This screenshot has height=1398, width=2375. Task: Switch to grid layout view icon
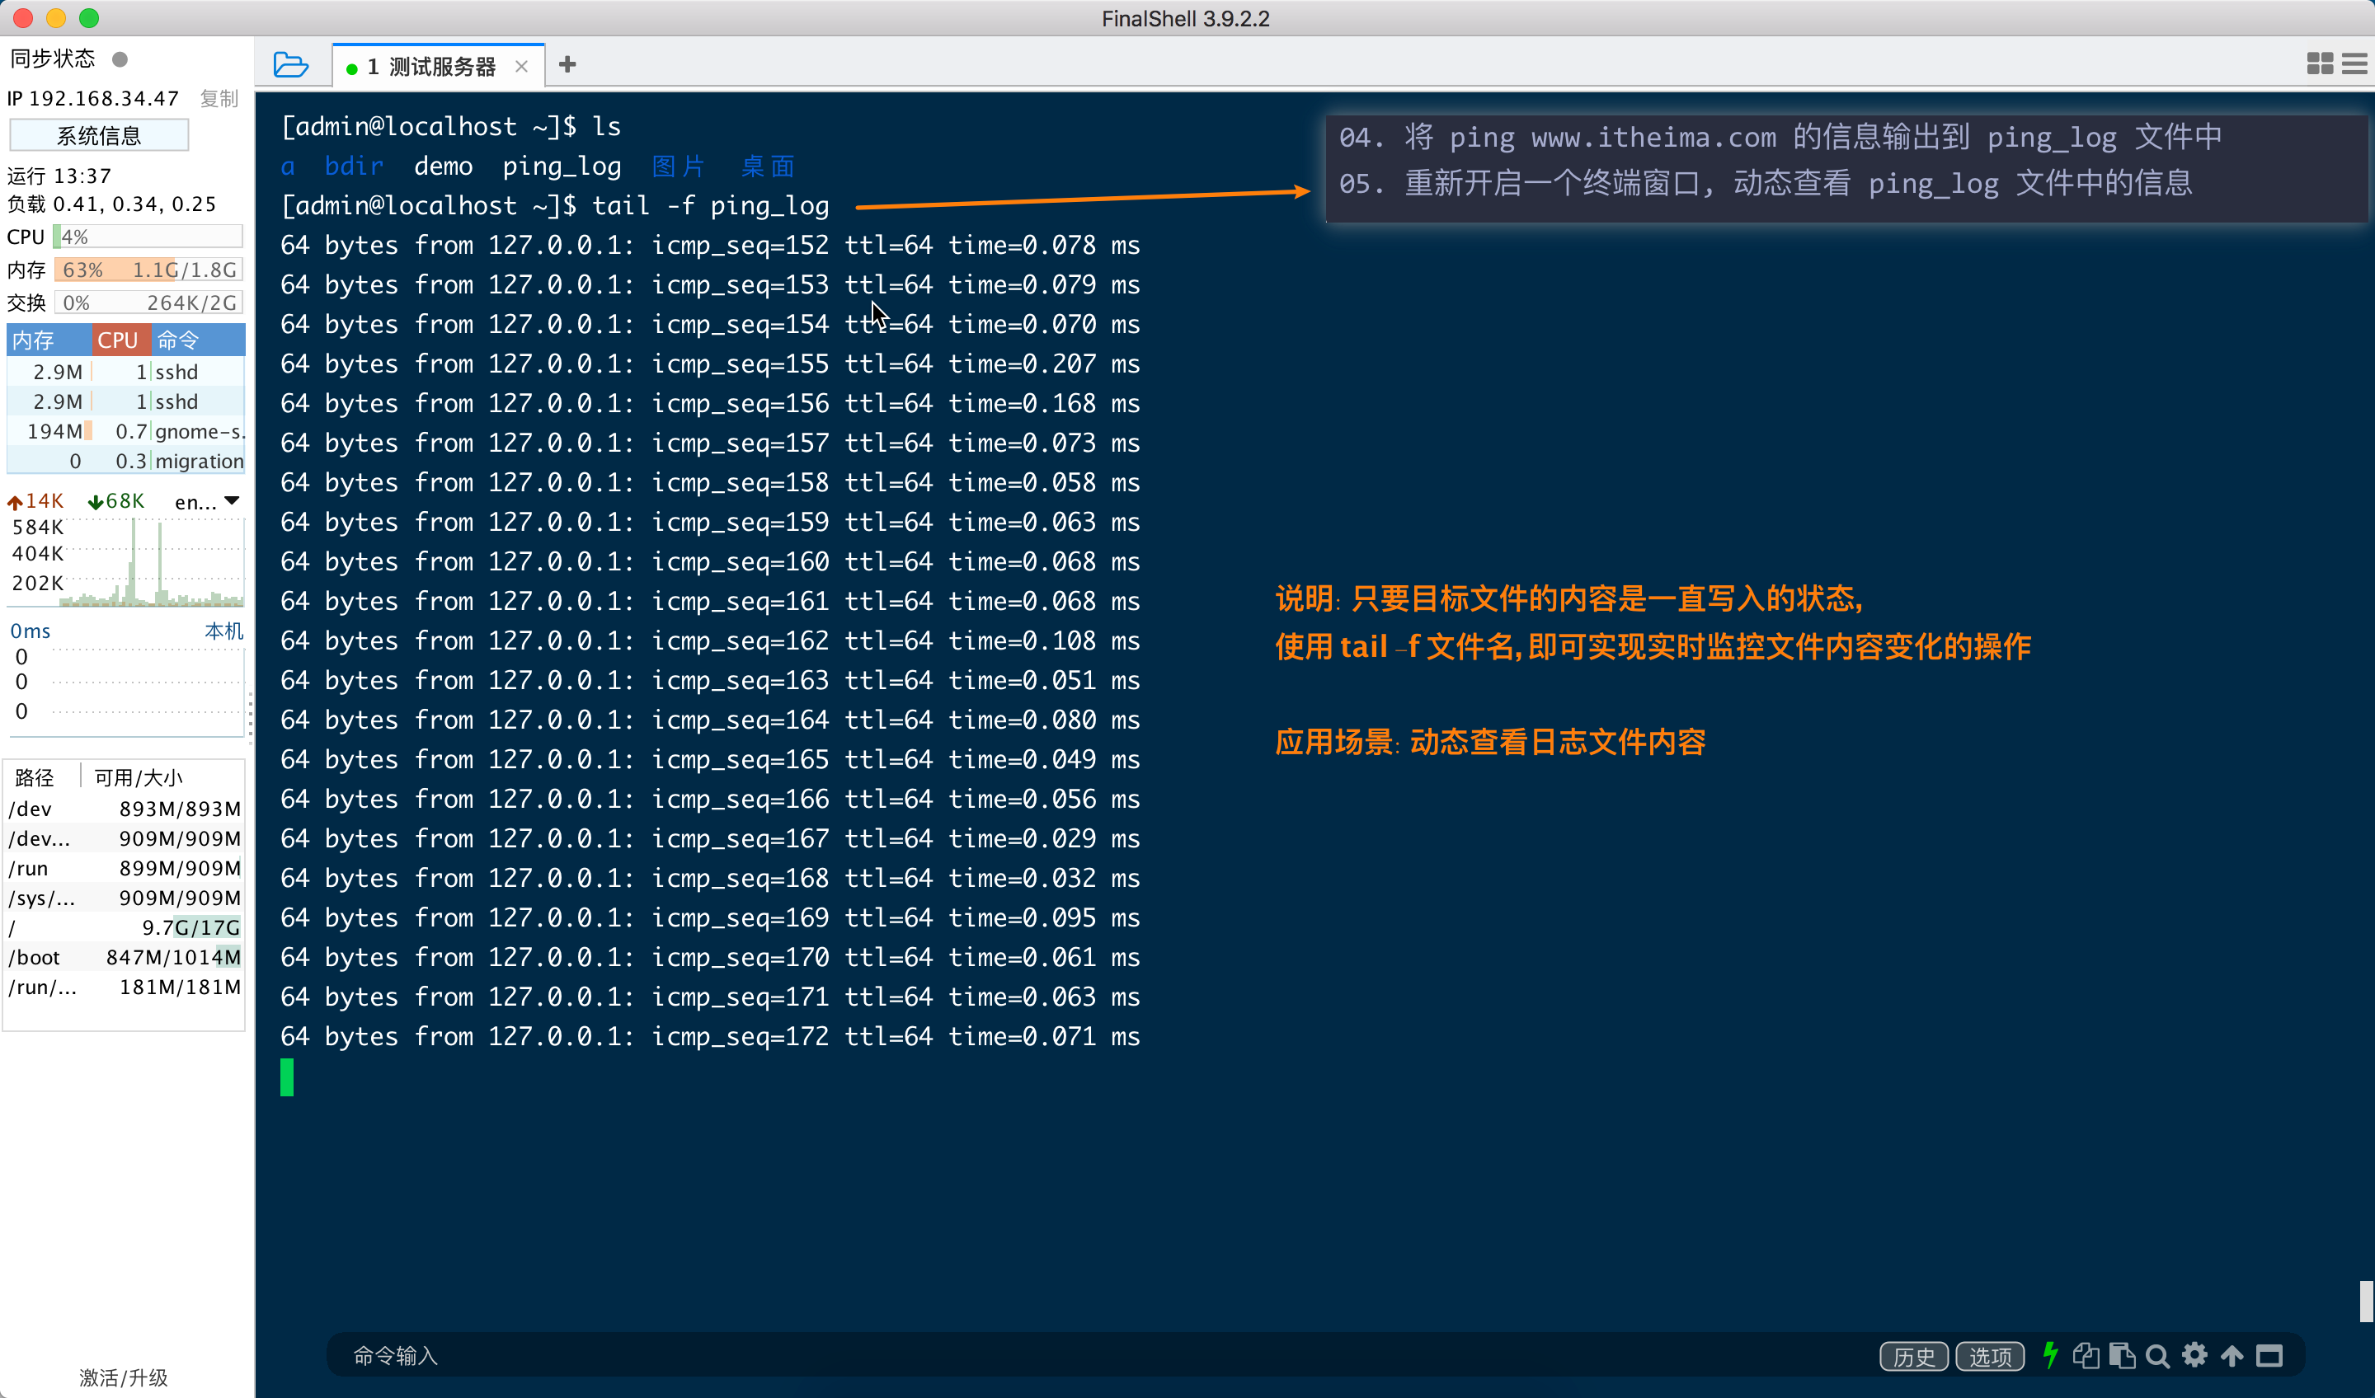pyautogui.click(x=2320, y=64)
